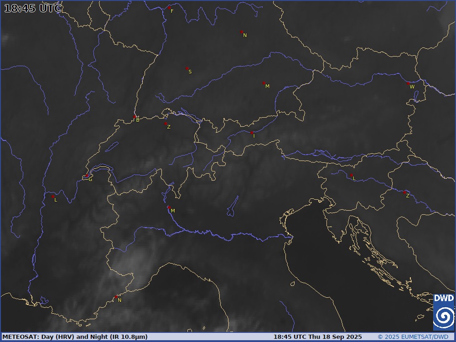Screen dimensions: 456x342
Task: Select the N marker for Nice on the coast
Action: (116, 297)
